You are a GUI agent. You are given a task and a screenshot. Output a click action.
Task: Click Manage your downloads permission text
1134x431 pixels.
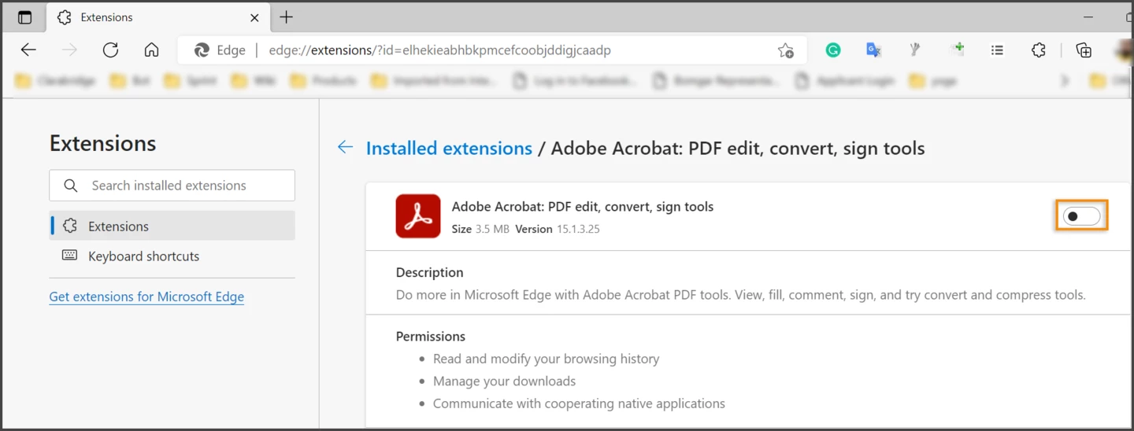click(x=505, y=381)
